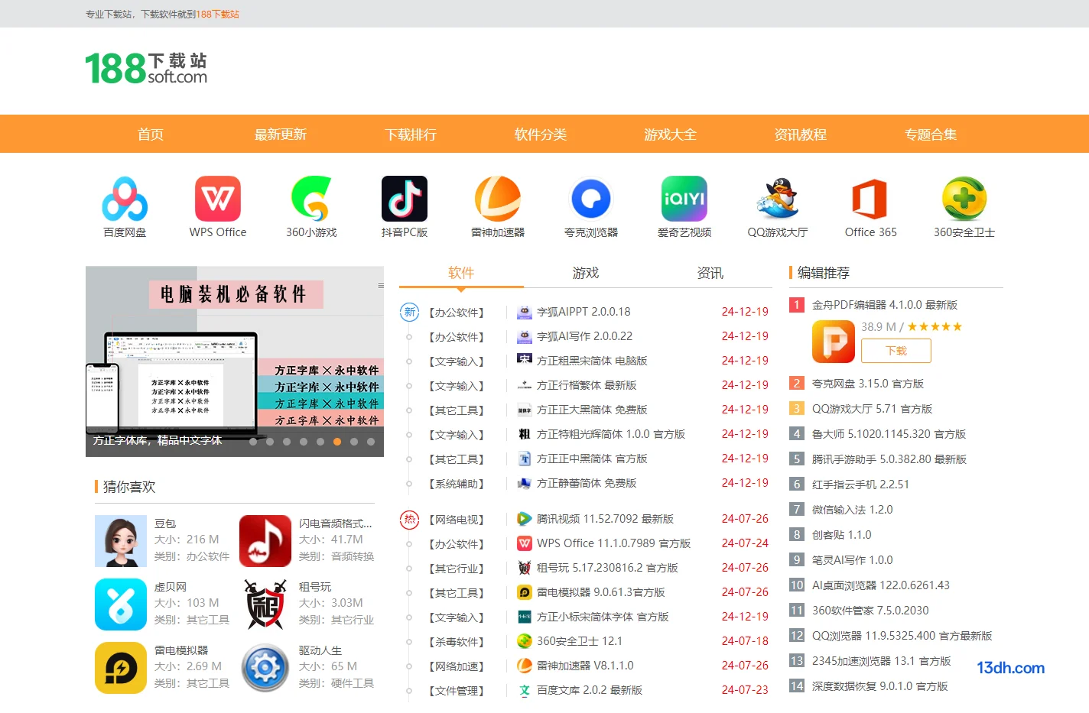Open the WPS Office icon
1089x713 pixels.
(x=218, y=199)
